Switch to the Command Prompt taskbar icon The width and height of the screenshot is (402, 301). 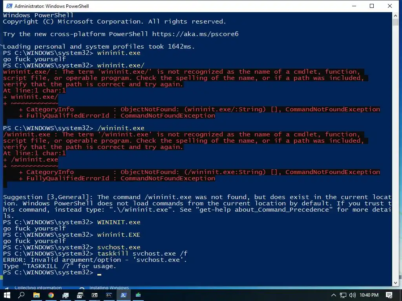pos(109,295)
